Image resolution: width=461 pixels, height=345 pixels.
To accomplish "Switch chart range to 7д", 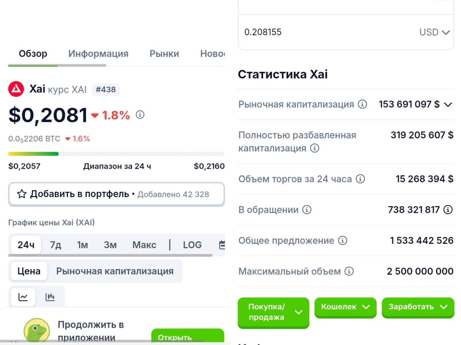I will 56,245.
